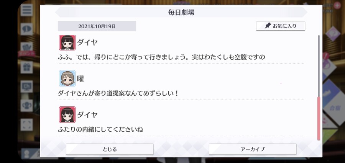
Task: Click the 毎日劇場 title header
Action: pyautogui.click(x=181, y=12)
